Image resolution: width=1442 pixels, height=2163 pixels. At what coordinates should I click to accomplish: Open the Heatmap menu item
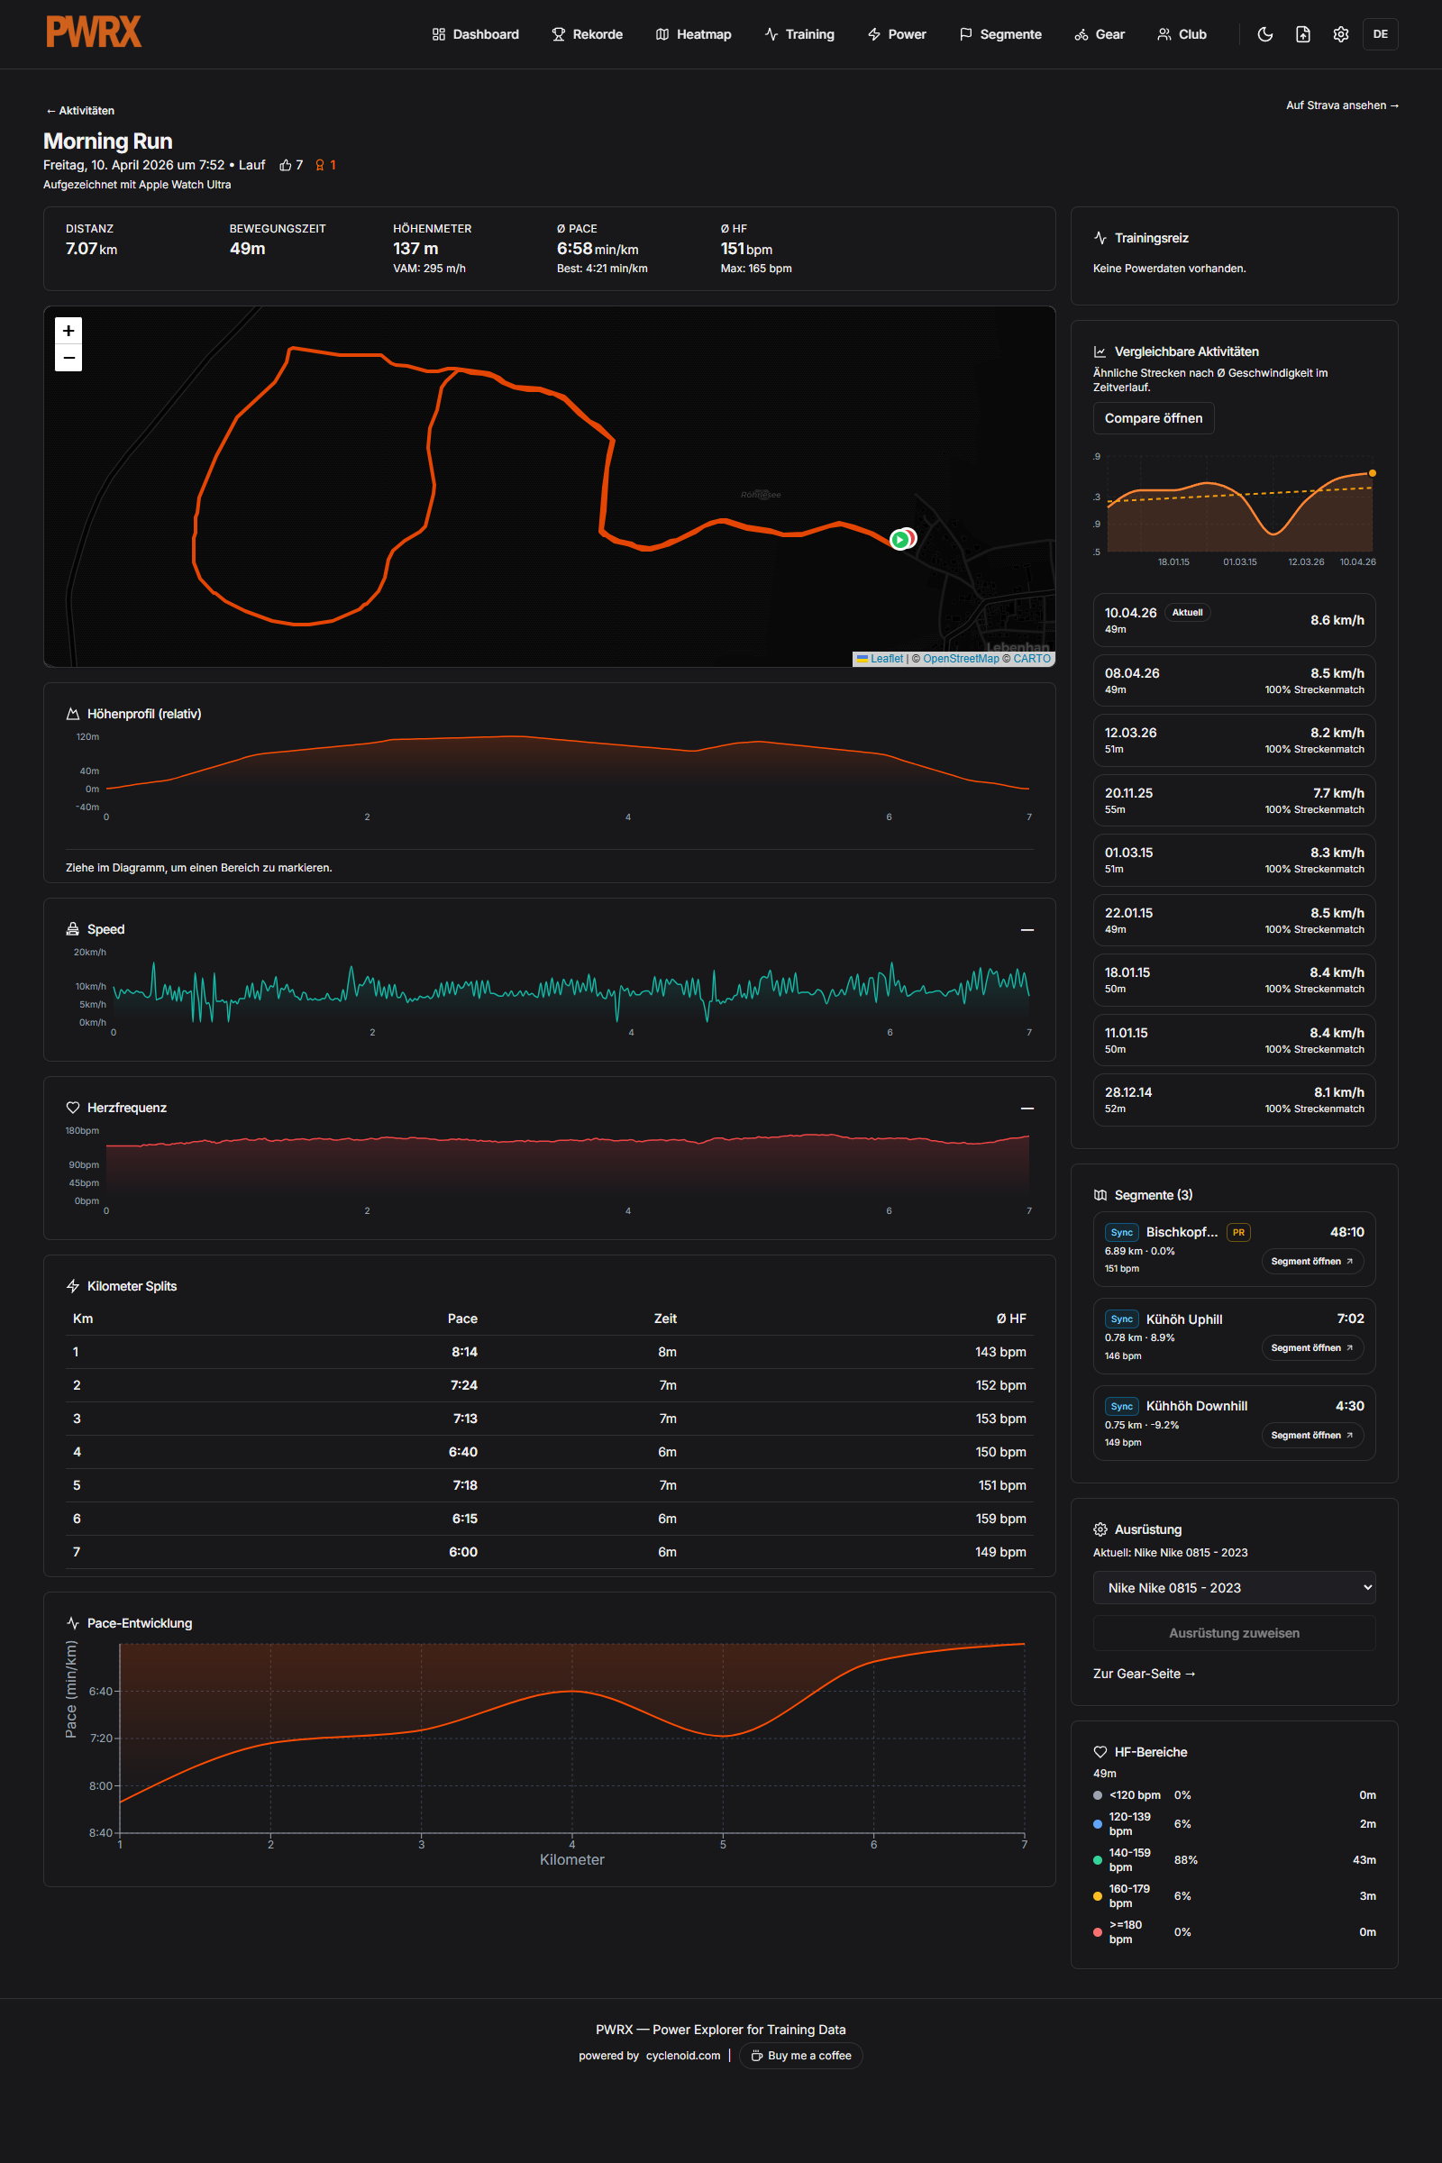(x=693, y=34)
